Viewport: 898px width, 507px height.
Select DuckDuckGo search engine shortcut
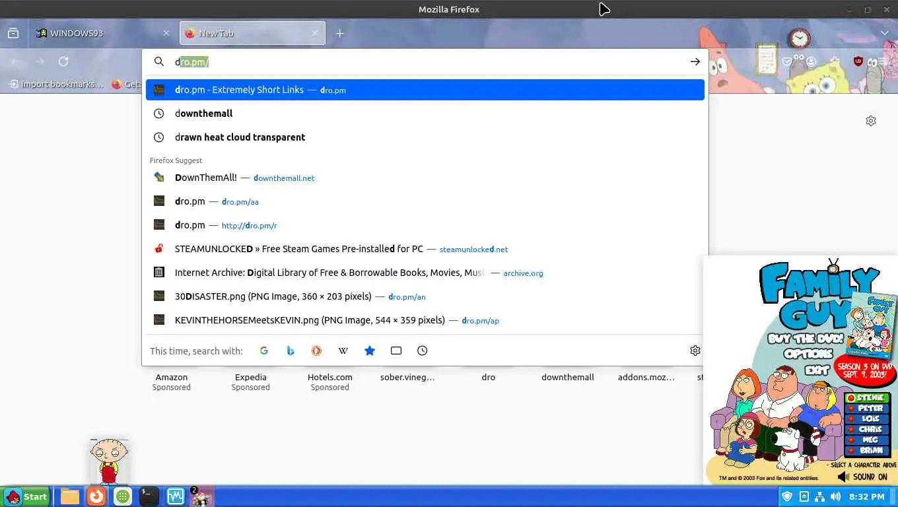[317, 351]
